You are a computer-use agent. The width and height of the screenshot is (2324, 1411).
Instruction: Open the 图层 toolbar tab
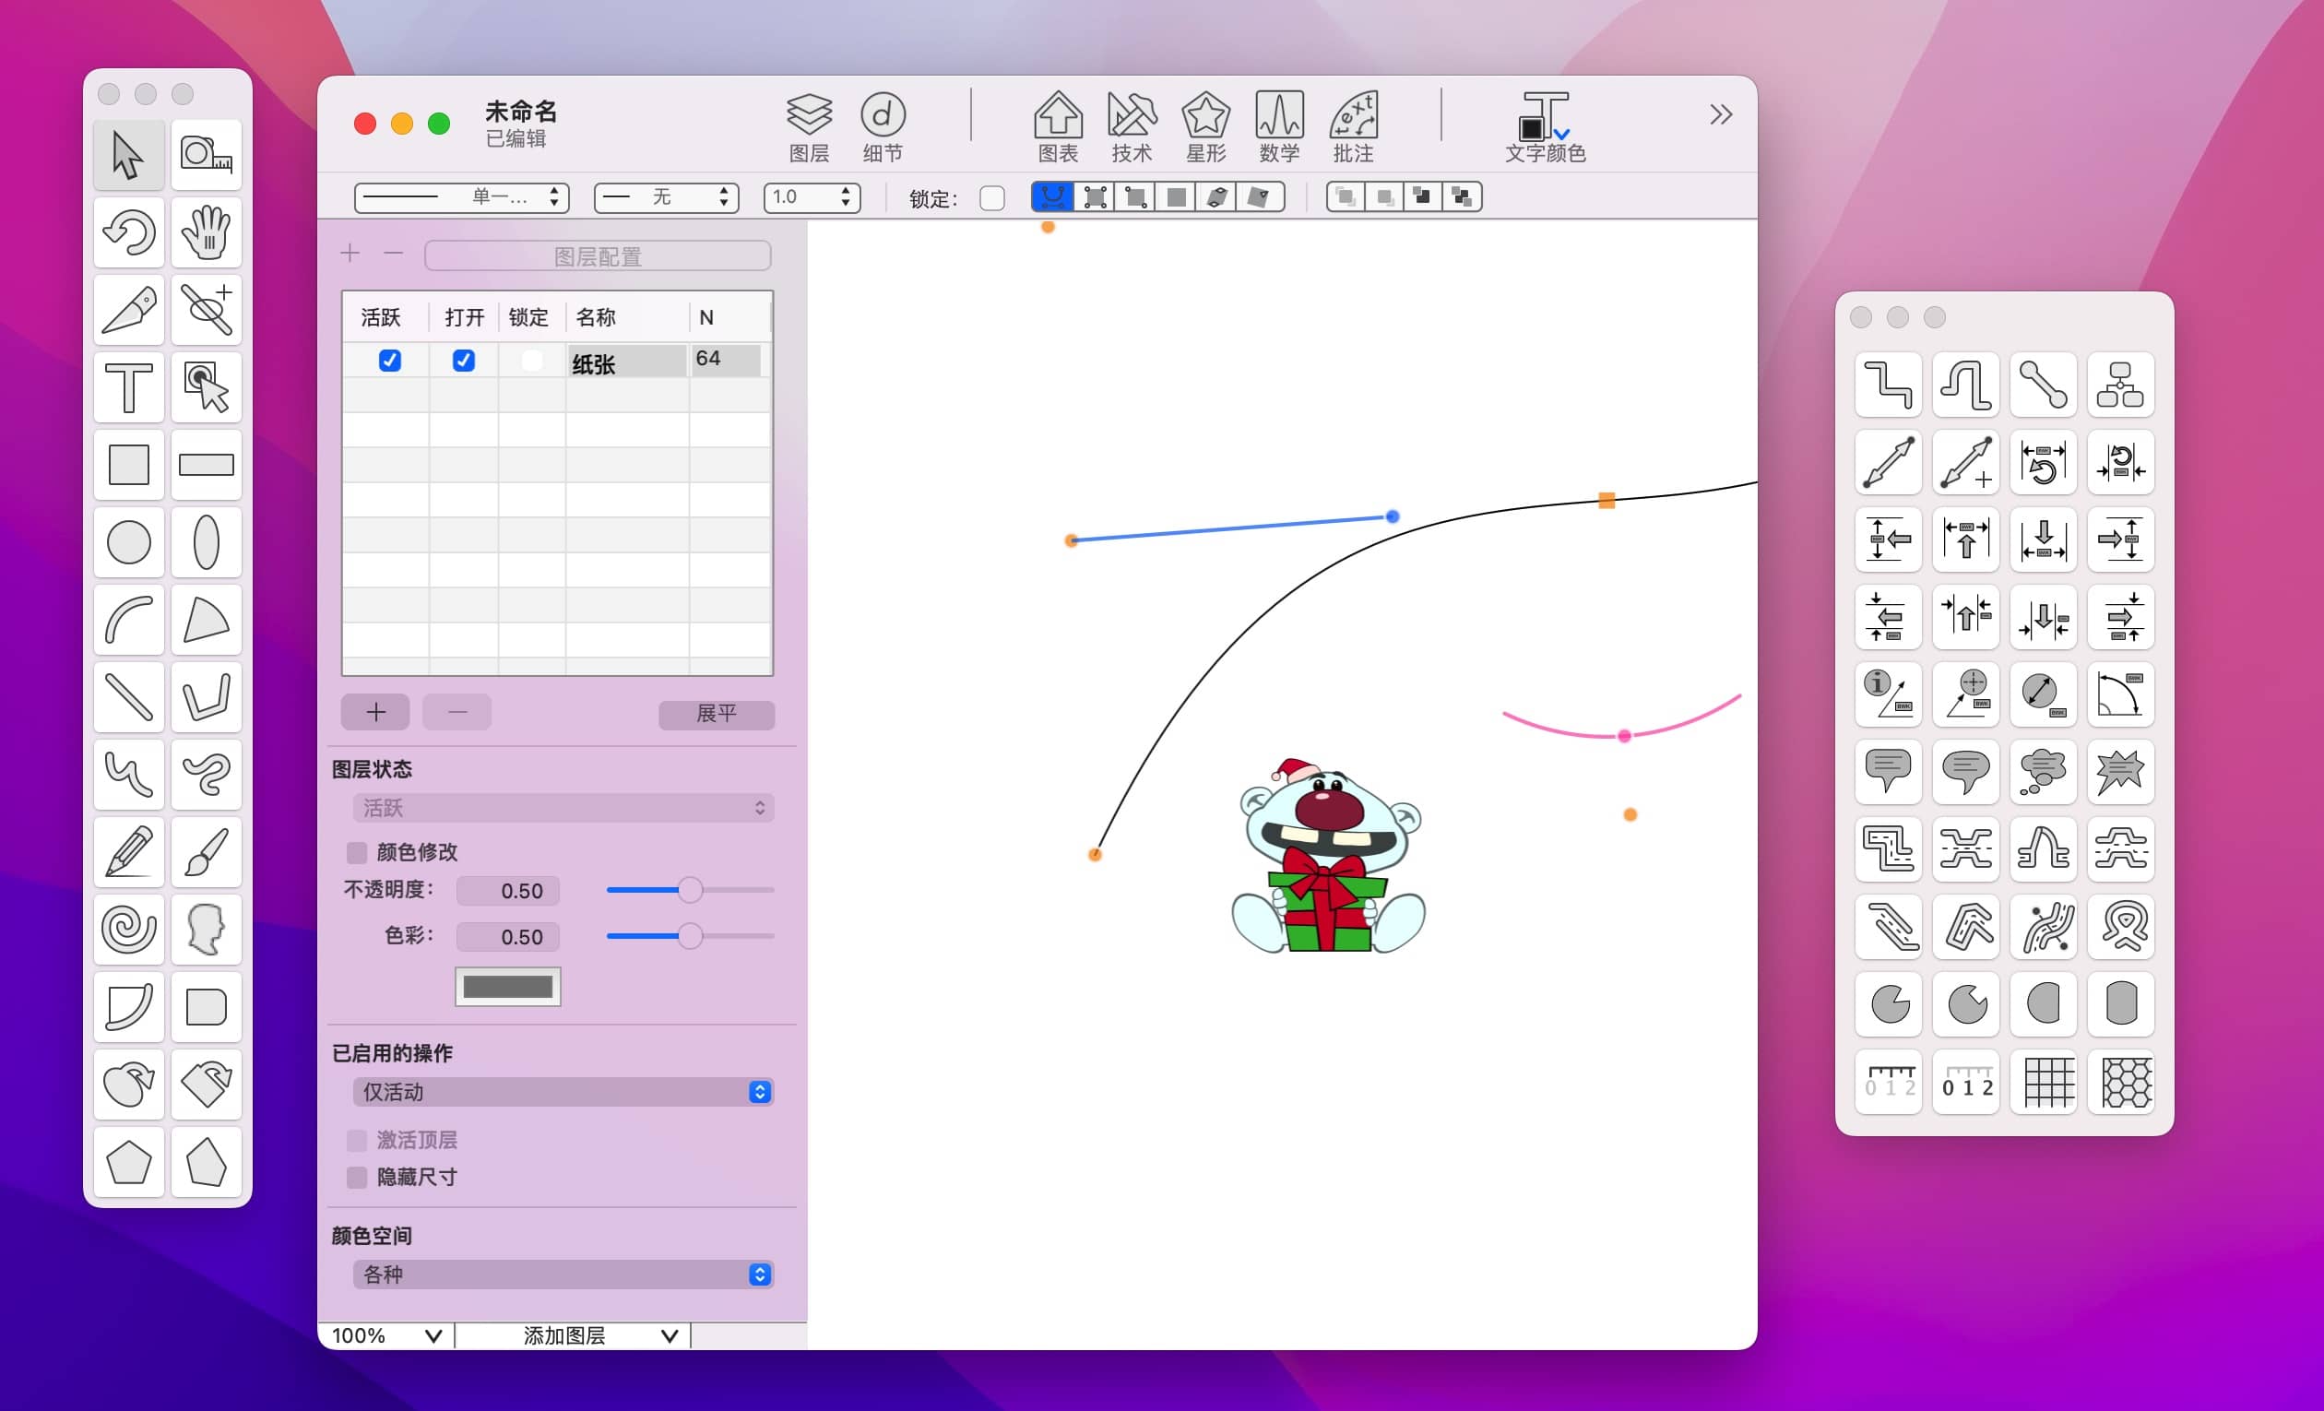click(810, 127)
